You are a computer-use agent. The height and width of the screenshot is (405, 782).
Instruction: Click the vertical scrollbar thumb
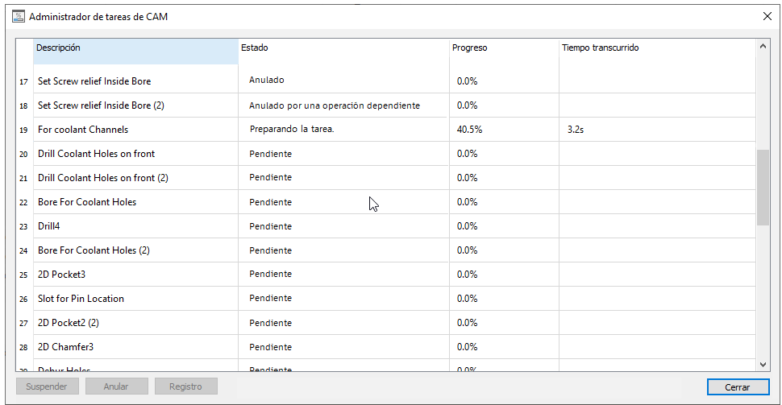[x=763, y=187]
